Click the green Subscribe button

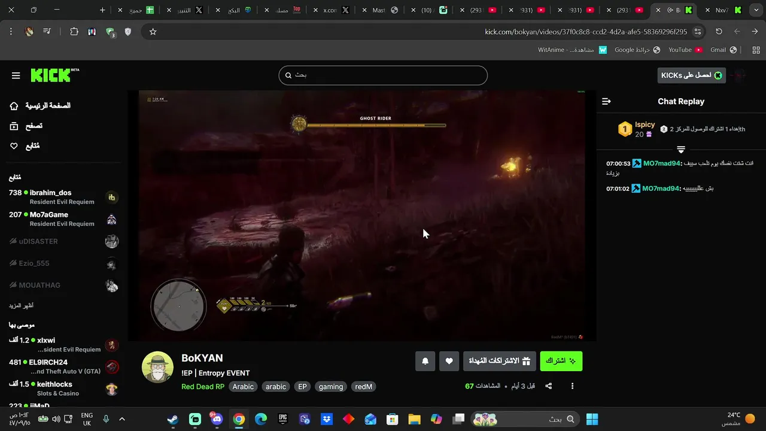point(561,361)
